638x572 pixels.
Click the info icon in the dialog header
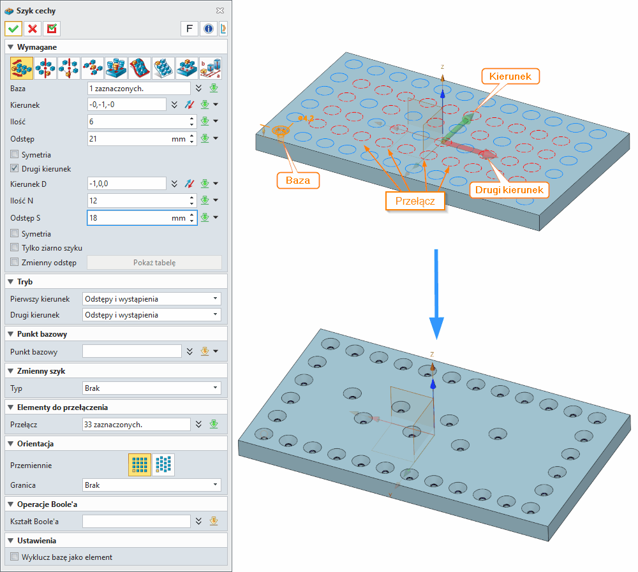[209, 29]
